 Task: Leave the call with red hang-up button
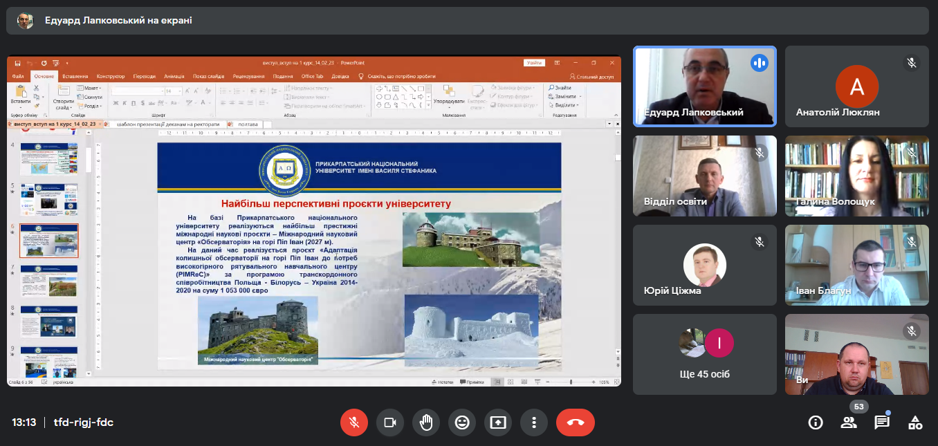(575, 422)
